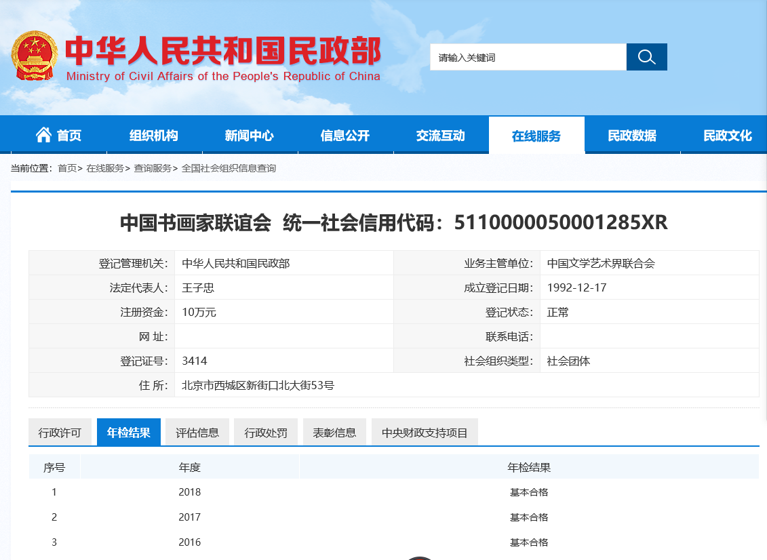767x560 pixels.
Task: Click the ministry title 中华人民共和国民政部 banner
Action: tap(223, 51)
